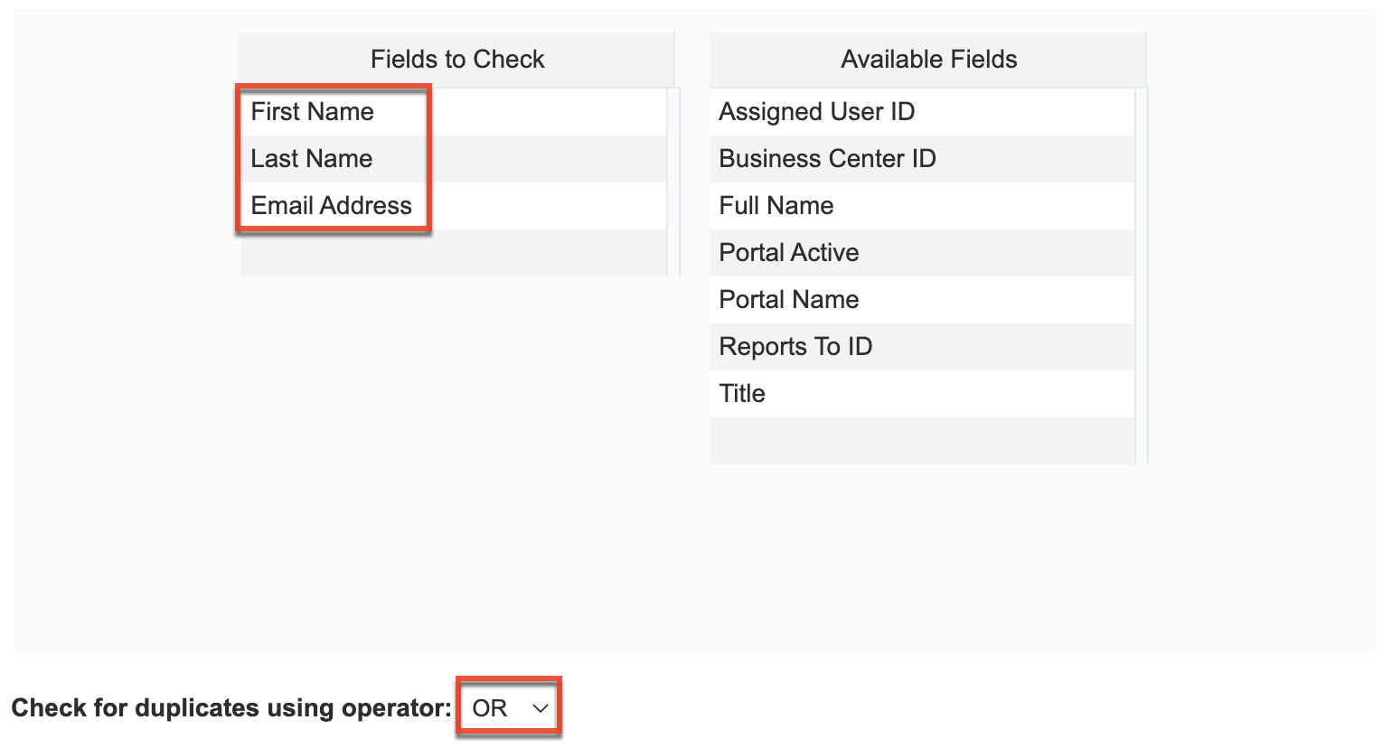Select Business Center ID from Available Fields
The width and height of the screenshot is (1383, 748).
827,158
